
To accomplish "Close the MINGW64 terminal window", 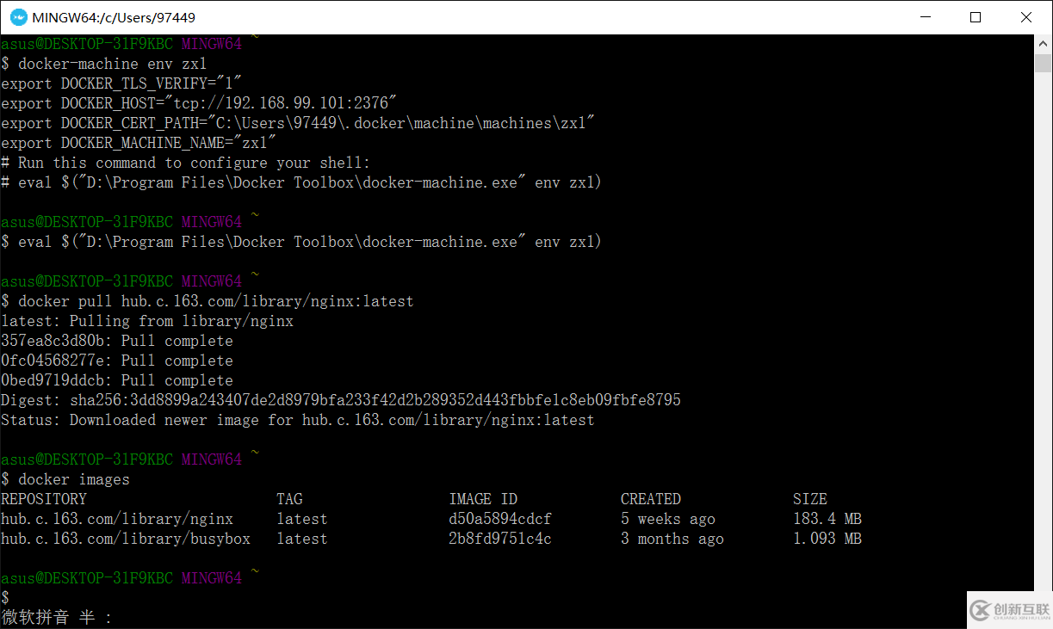I will (x=1026, y=17).
